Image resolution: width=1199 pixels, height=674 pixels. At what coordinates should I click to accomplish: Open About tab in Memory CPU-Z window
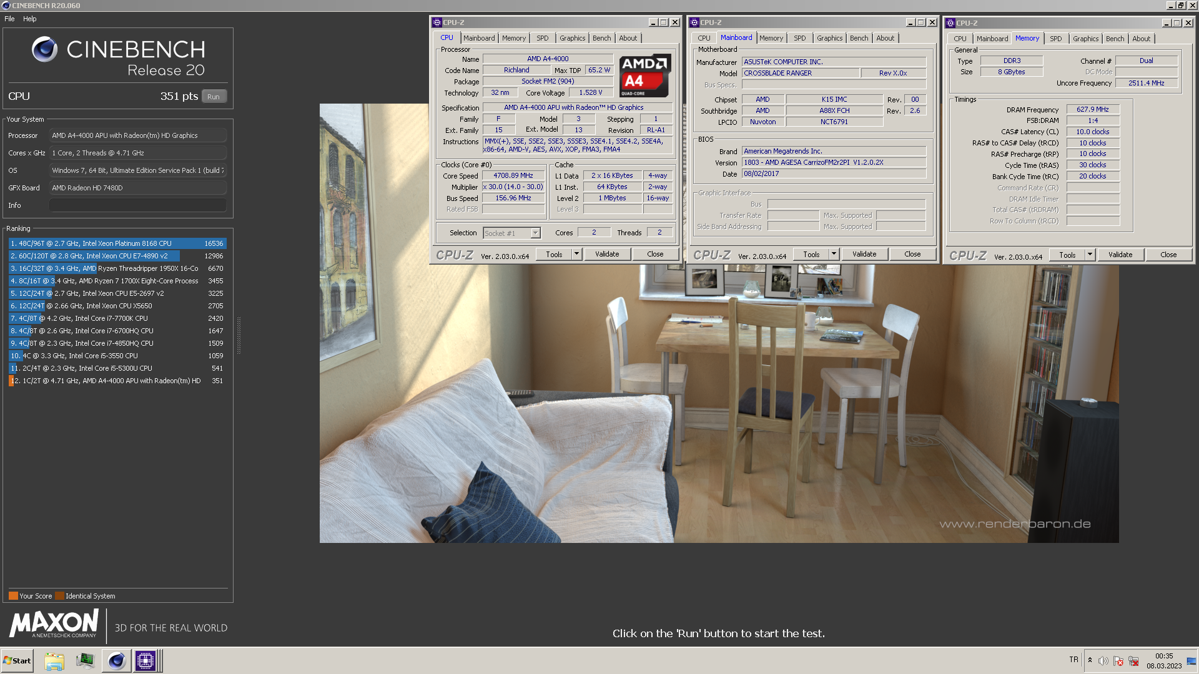1141,39
